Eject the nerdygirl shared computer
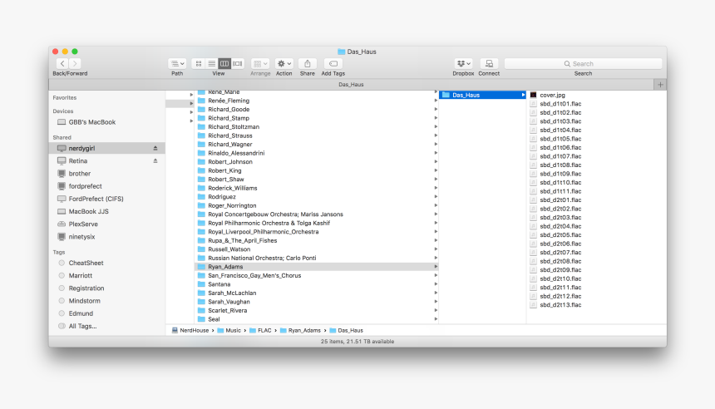The image size is (715, 409). (155, 148)
